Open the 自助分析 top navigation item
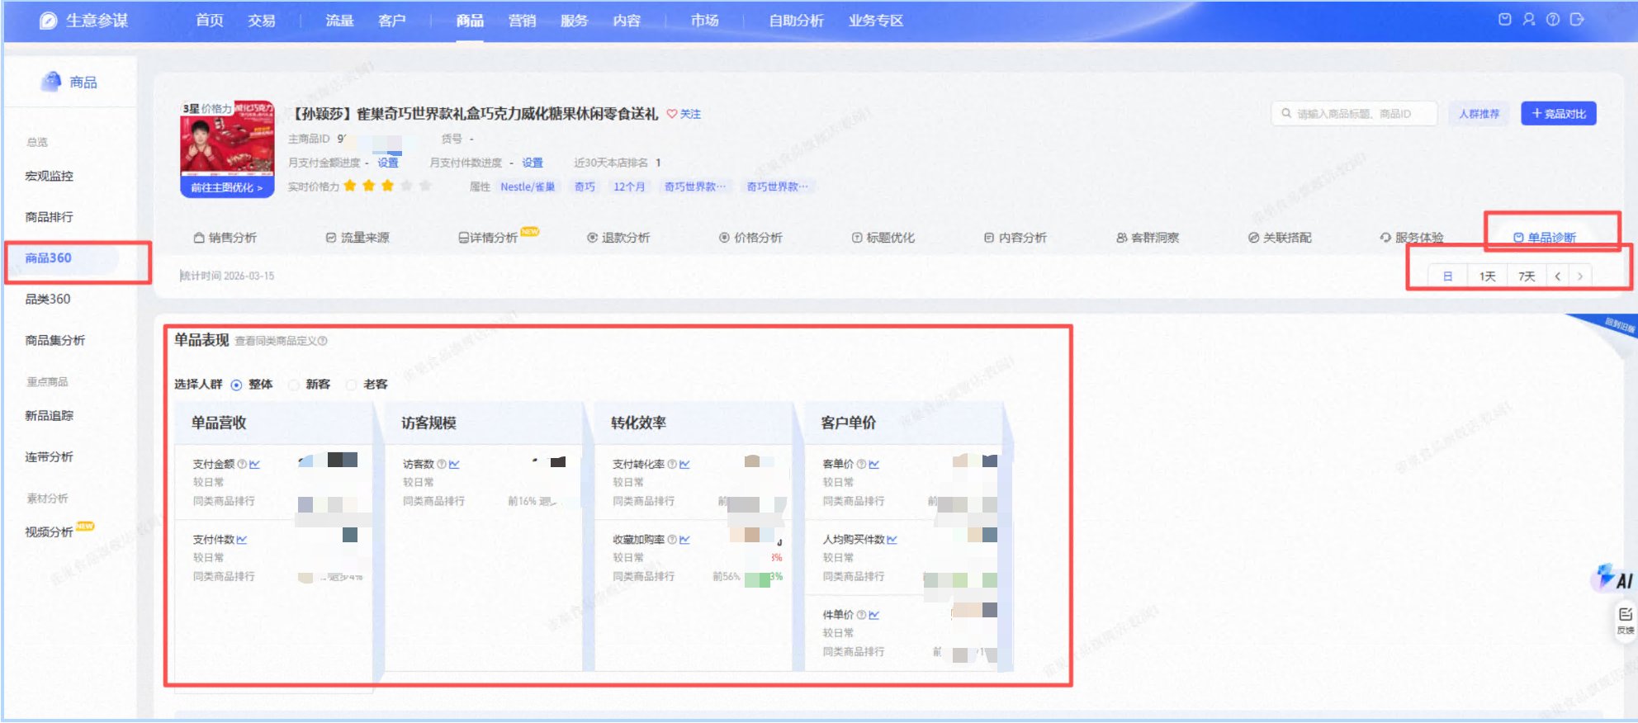This screenshot has height=723, width=1638. tap(796, 21)
